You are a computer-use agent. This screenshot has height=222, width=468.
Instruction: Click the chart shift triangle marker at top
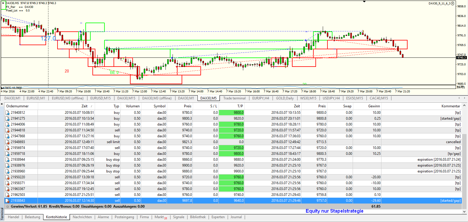(x=364, y=2)
